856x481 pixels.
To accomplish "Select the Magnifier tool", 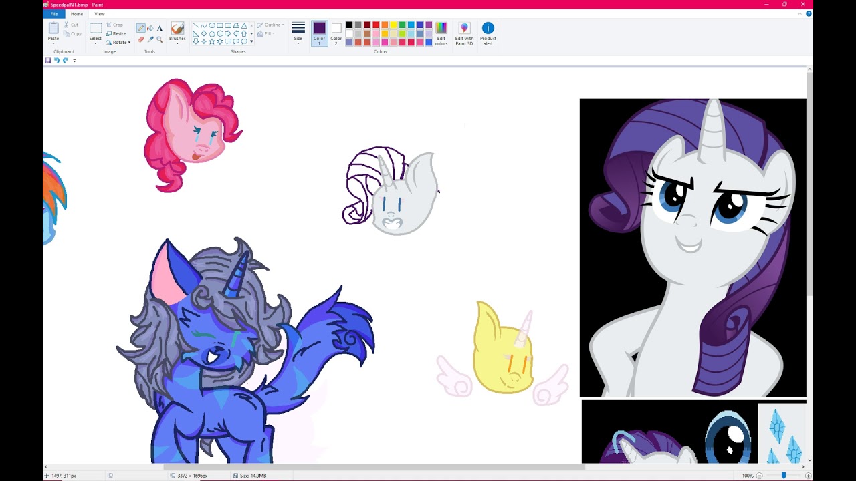I will coord(160,39).
